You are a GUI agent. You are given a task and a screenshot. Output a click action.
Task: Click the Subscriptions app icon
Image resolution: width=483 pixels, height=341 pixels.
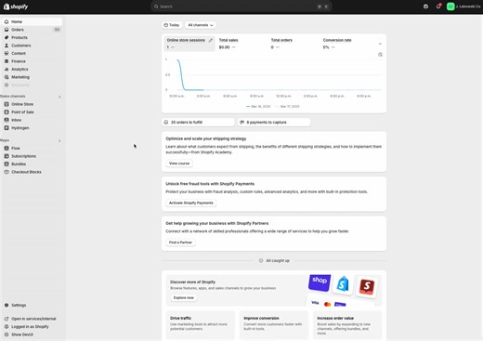(7, 156)
